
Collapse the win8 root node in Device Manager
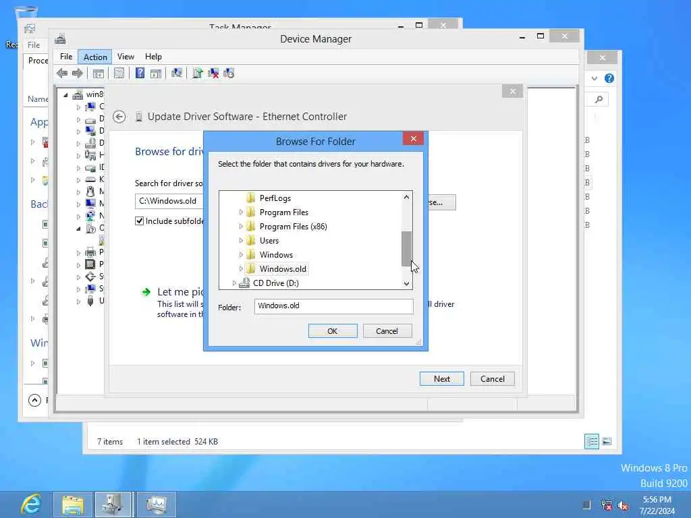point(65,94)
